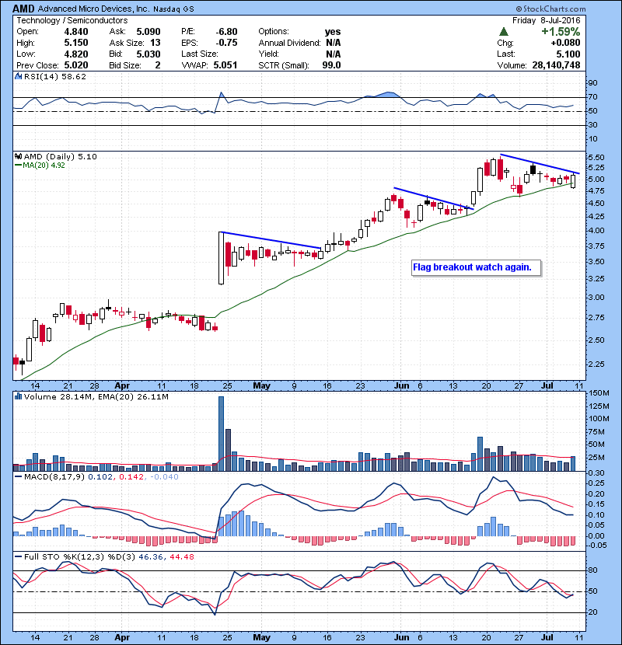Click the Chg value '+0.080'
Screen dimensions: 622x645
pyautogui.click(x=565, y=43)
